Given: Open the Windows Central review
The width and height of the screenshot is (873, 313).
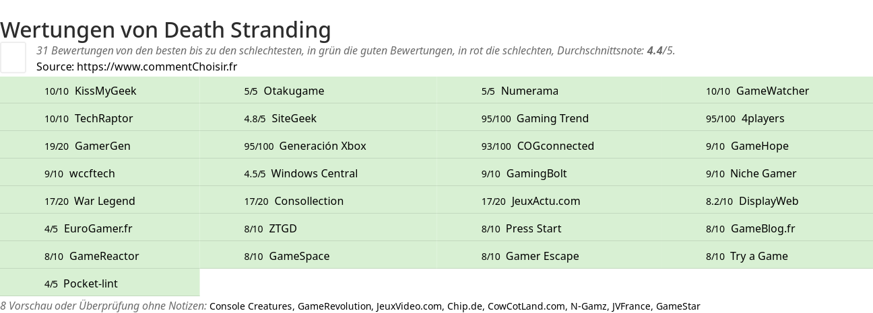Looking at the screenshot, I should point(319,173).
